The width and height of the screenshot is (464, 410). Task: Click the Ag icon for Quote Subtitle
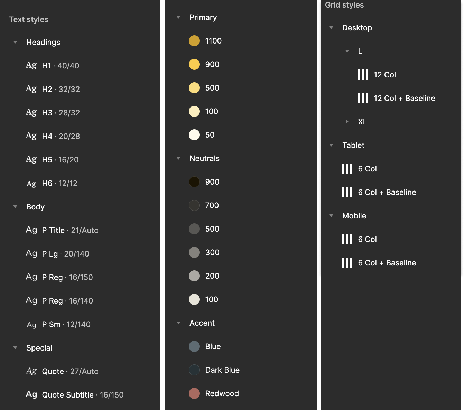31,394
